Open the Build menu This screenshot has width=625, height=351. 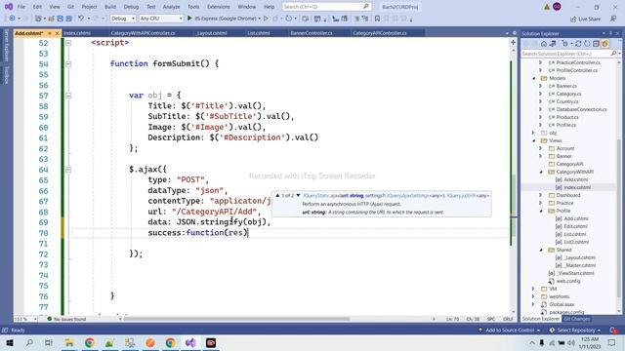[110, 7]
